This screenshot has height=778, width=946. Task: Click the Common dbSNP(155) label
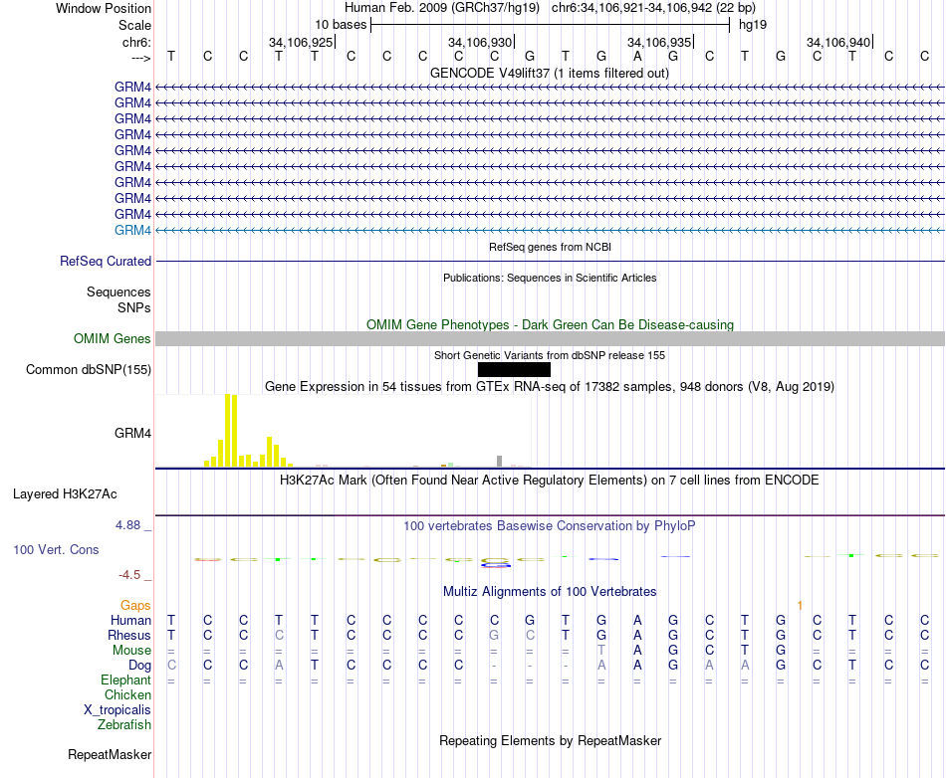tap(88, 369)
